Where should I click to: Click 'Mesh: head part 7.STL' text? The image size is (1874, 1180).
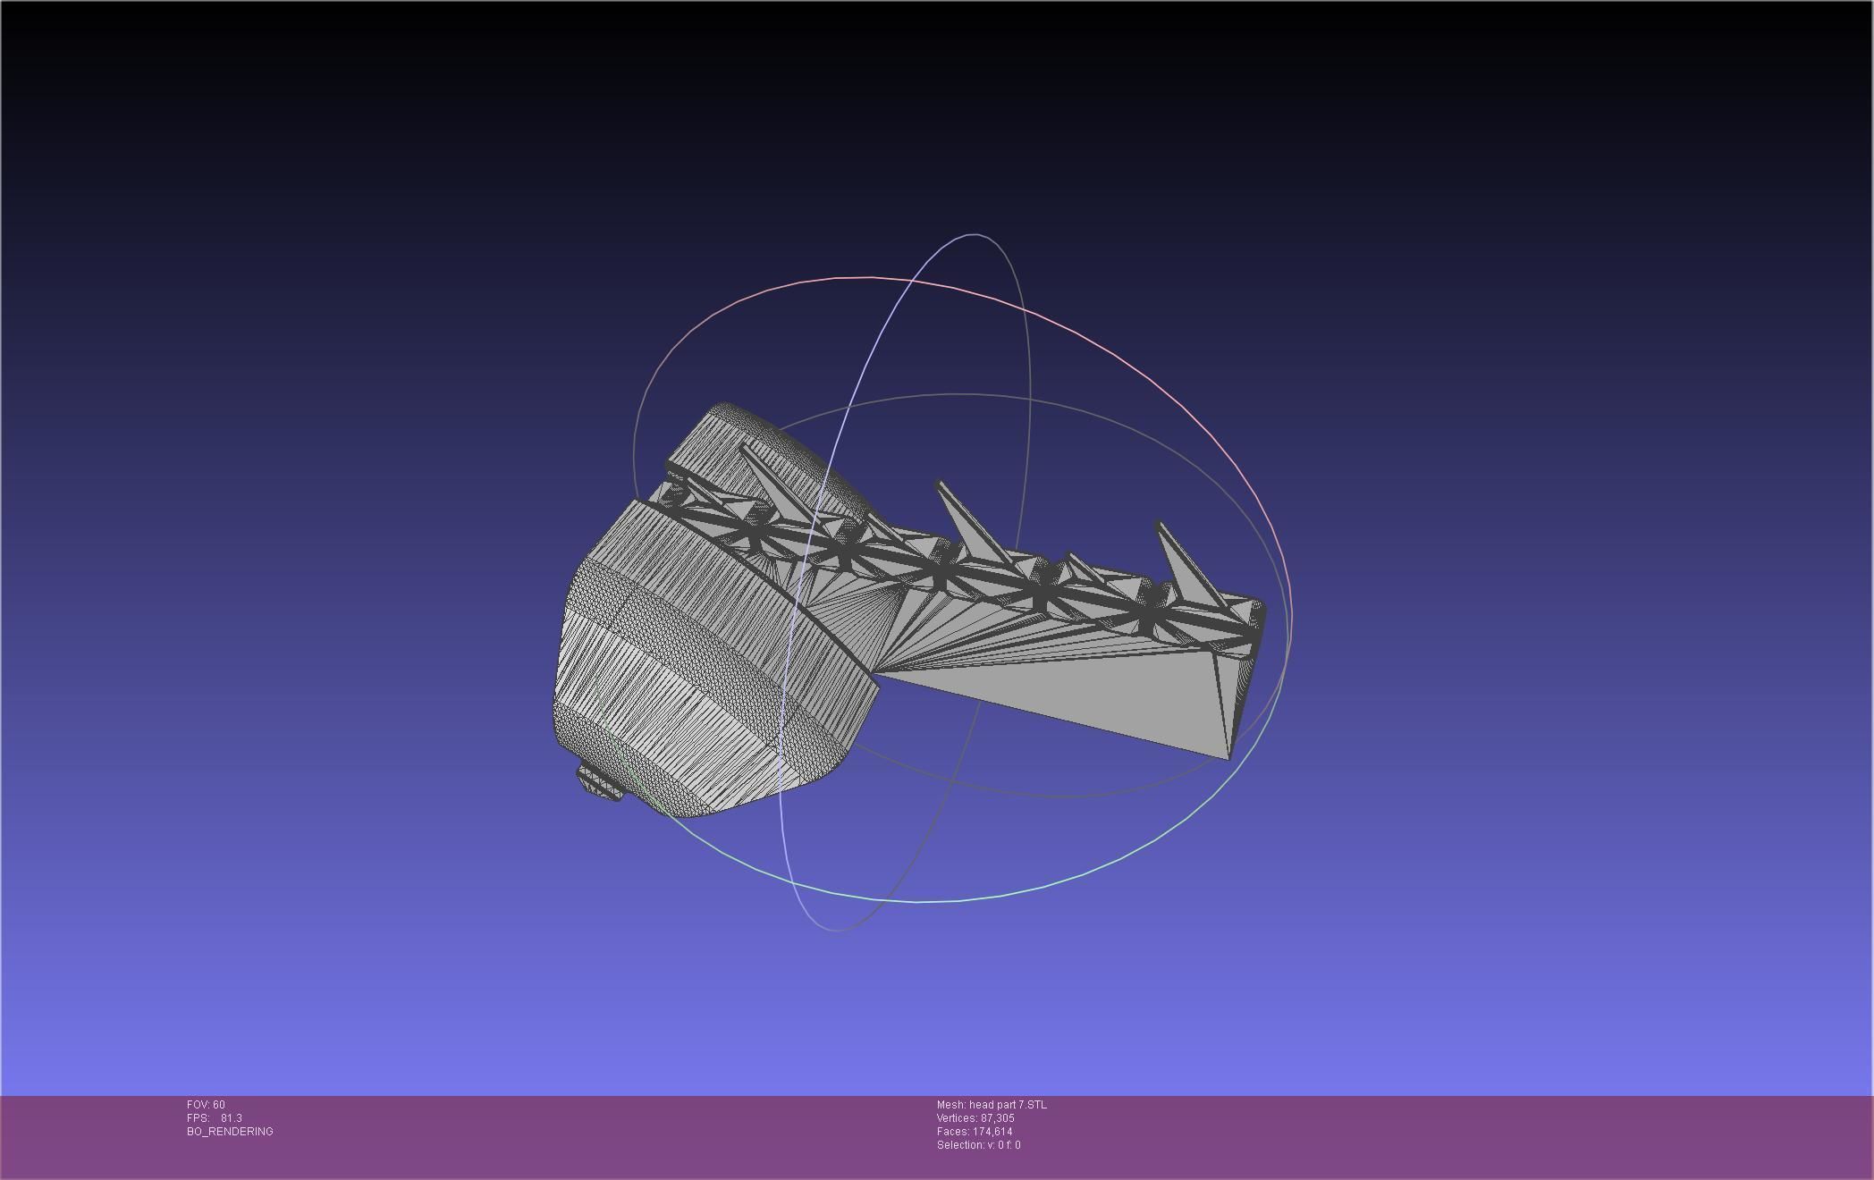pos(992,1105)
